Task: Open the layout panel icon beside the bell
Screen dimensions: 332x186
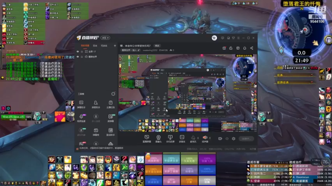Action: point(238,48)
